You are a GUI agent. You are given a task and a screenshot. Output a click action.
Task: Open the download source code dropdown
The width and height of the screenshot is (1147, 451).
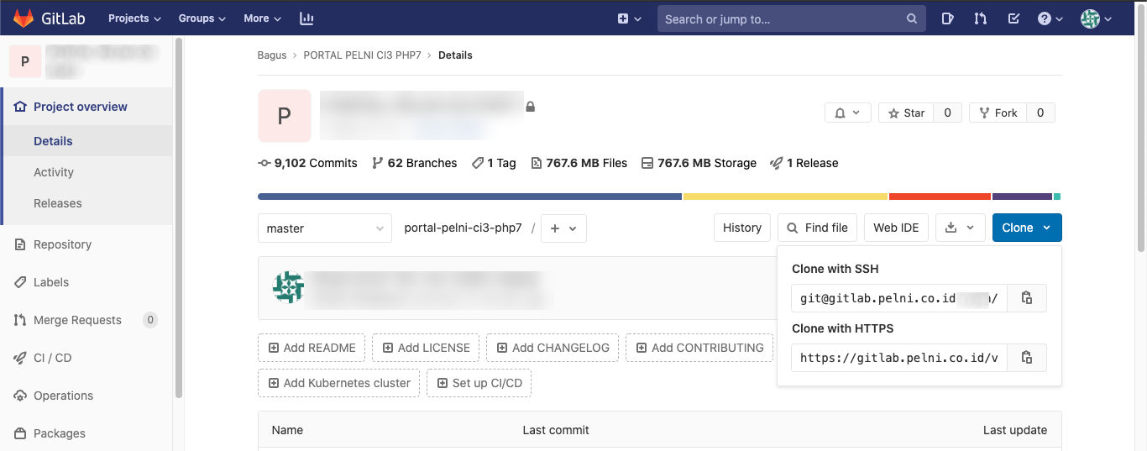pyautogui.click(x=960, y=228)
